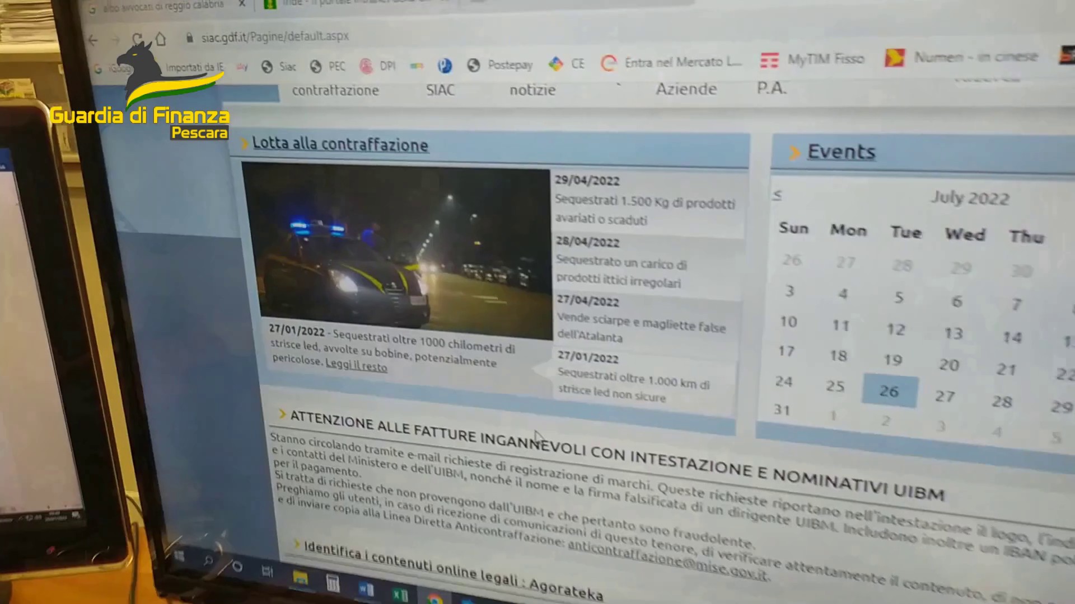Viewport: 1075px width, 604px height.
Task: Open Word from the taskbar
Action: coord(366,589)
